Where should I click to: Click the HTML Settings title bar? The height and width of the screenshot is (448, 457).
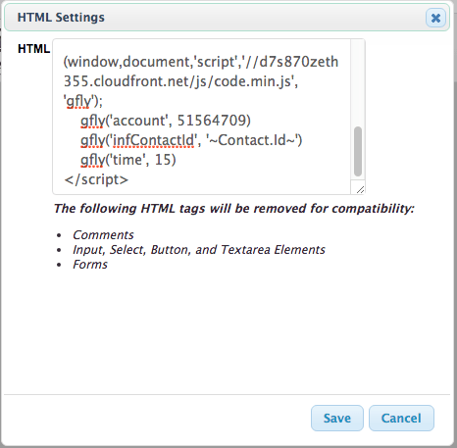pyautogui.click(x=216, y=18)
